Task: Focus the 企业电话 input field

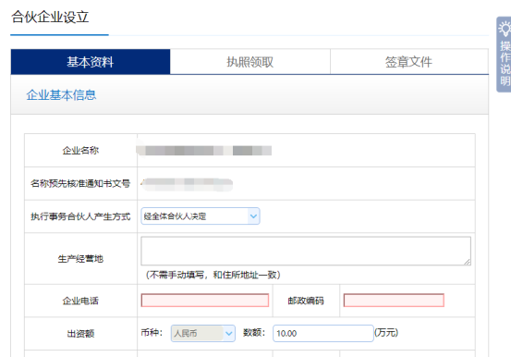Action: click(x=204, y=301)
